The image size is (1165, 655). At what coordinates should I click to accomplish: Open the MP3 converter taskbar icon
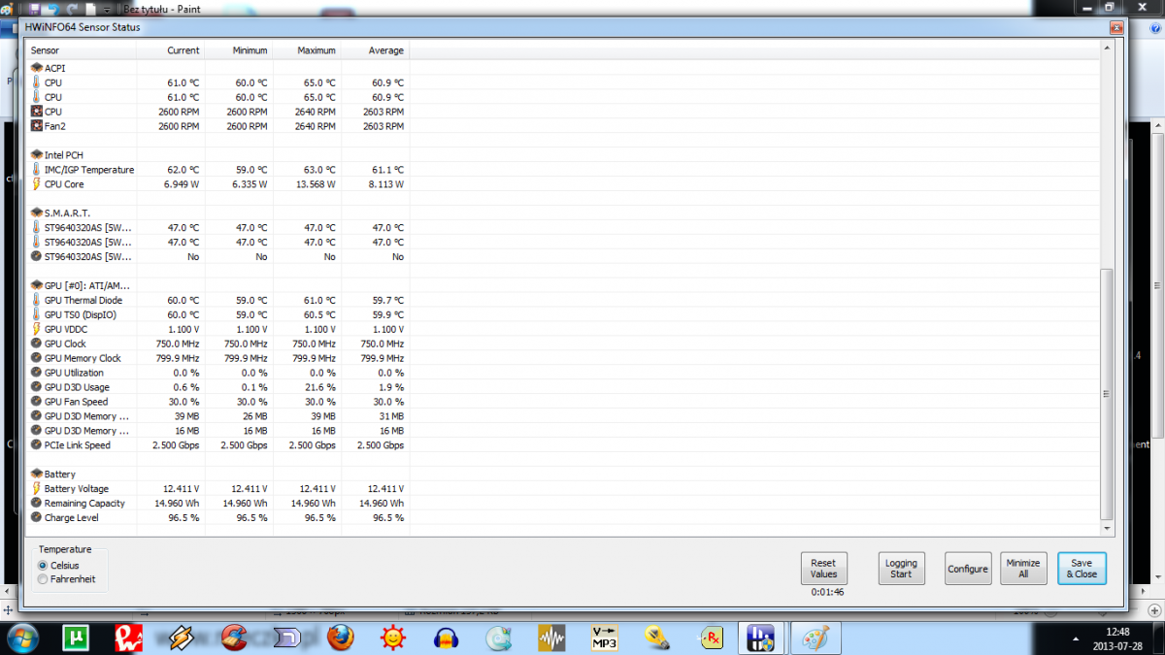605,638
